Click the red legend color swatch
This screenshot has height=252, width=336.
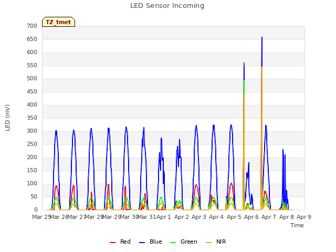pos(112,243)
